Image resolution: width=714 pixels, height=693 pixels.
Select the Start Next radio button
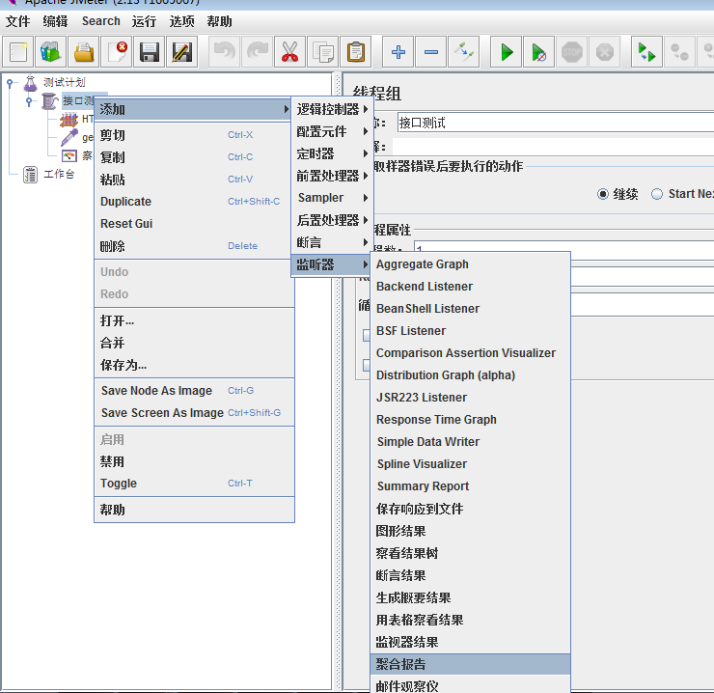tap(657, 194)
